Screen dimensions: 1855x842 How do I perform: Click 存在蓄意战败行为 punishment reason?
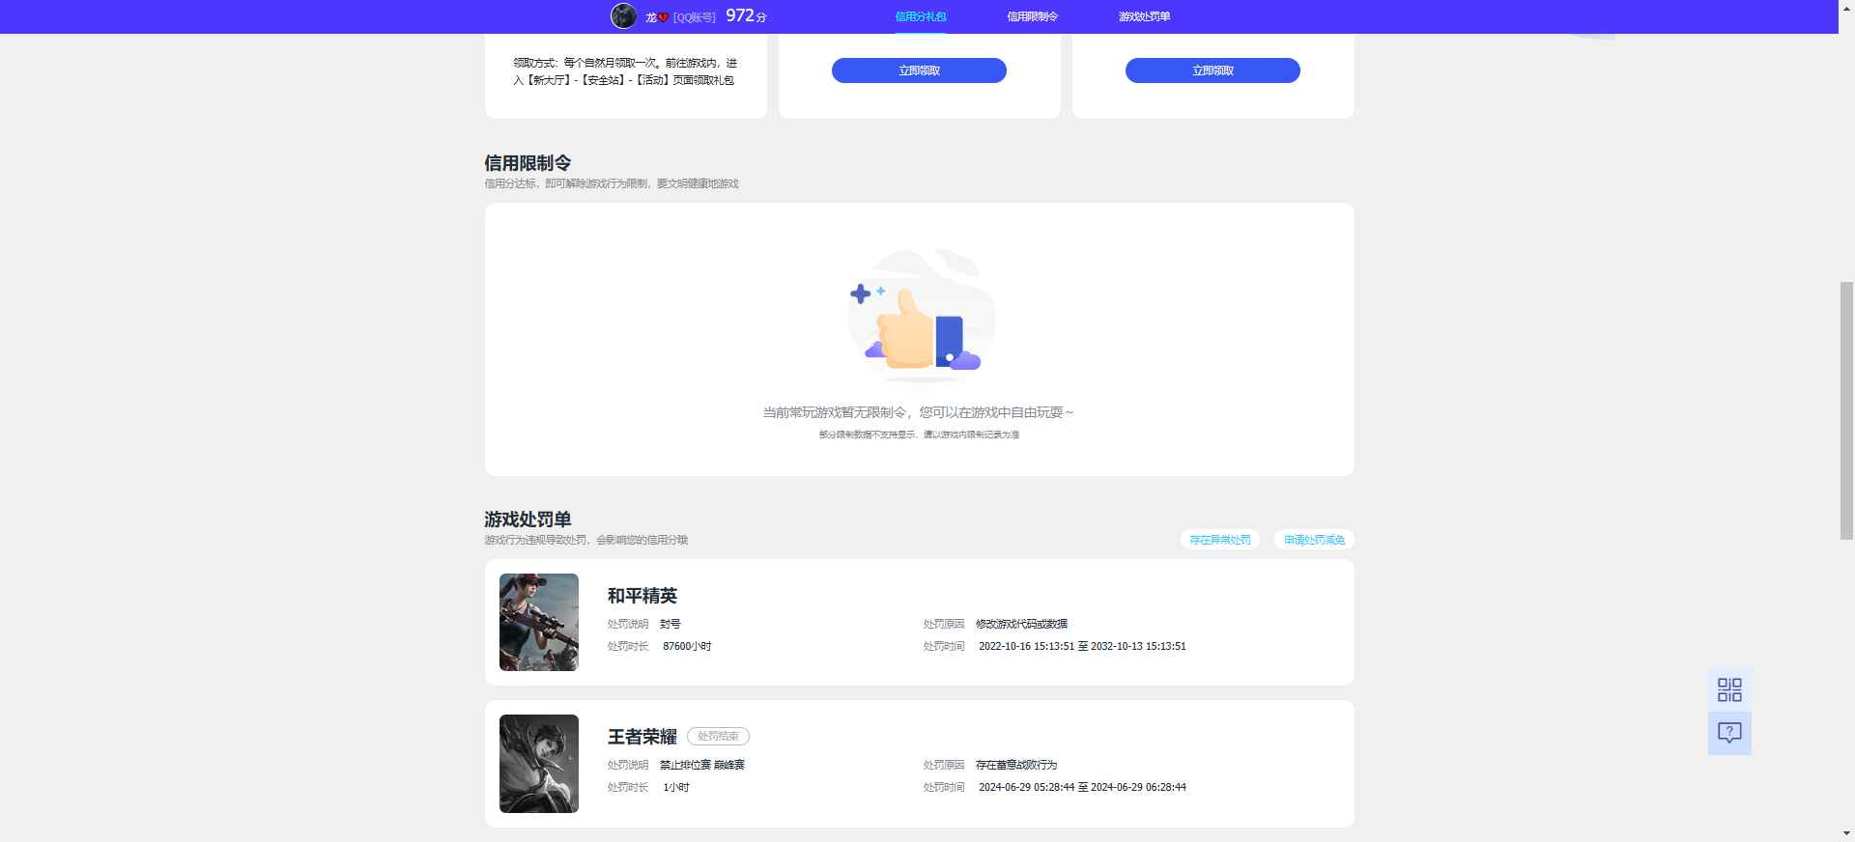[1016, 765]
